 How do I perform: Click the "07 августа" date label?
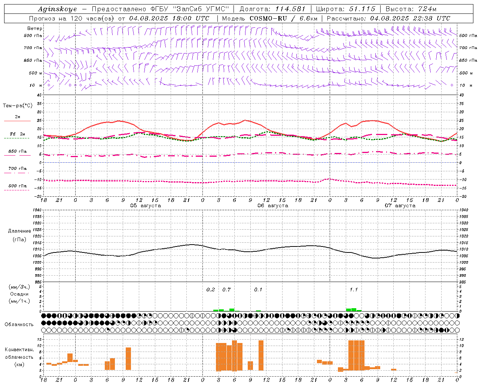coord(400,206)
